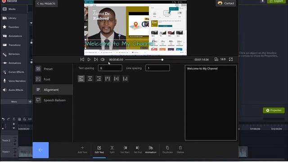Screen dimensions: 288x162
Task: Click the playback progress slider handle
Action: point(162,60)
